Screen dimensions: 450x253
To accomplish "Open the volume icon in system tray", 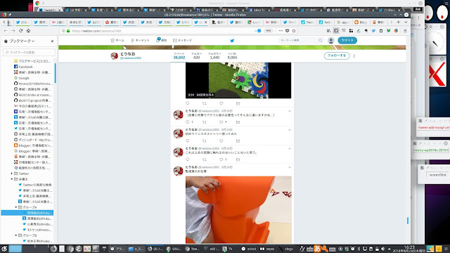I will (x=382, y=249).
